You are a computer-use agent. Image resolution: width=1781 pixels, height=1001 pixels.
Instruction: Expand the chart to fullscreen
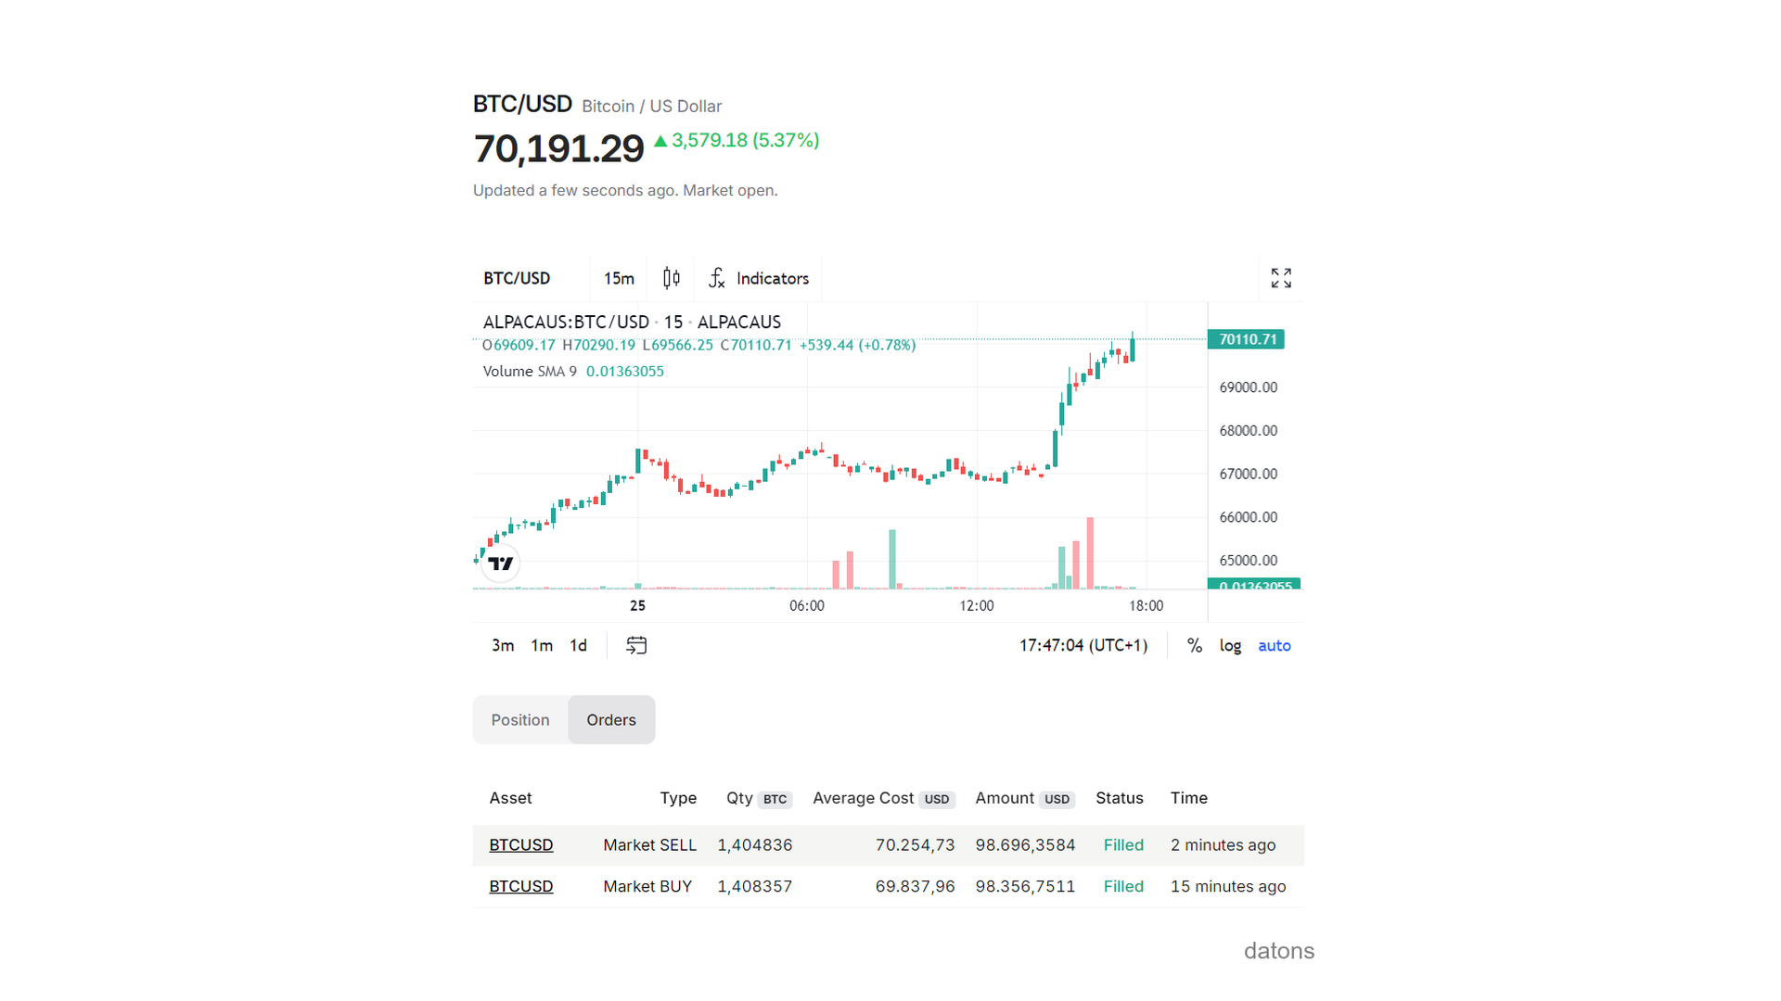[1281, 277]
